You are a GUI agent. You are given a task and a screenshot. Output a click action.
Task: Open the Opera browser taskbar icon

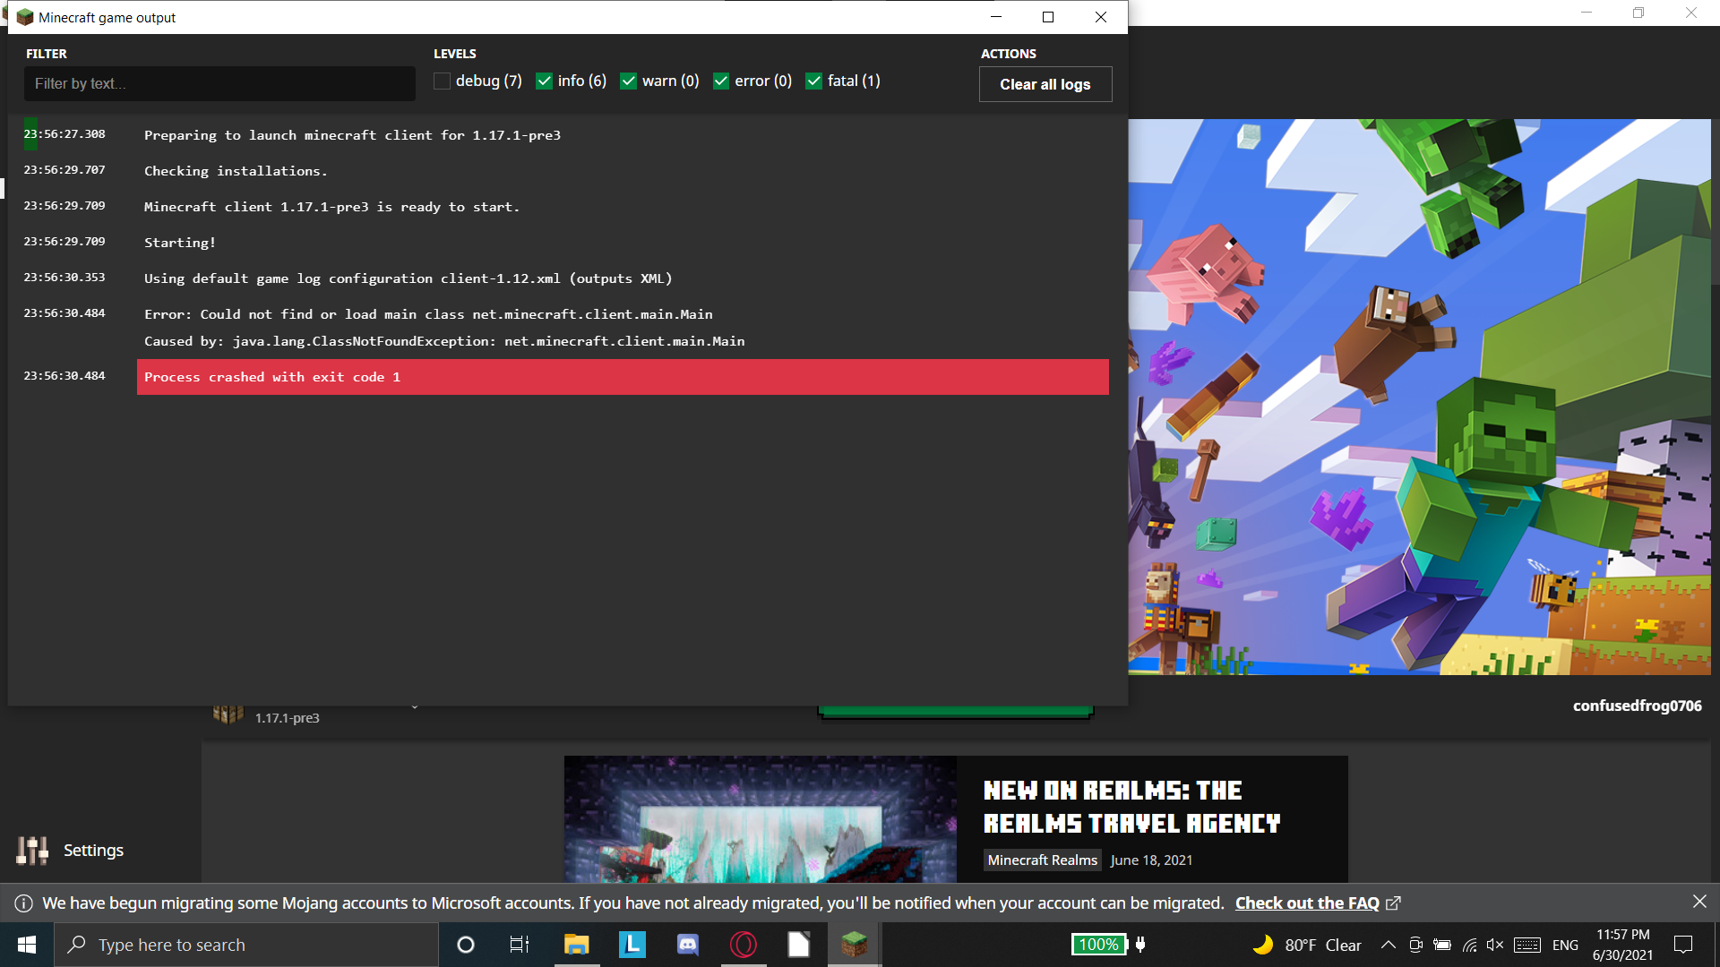coord(744,945)
